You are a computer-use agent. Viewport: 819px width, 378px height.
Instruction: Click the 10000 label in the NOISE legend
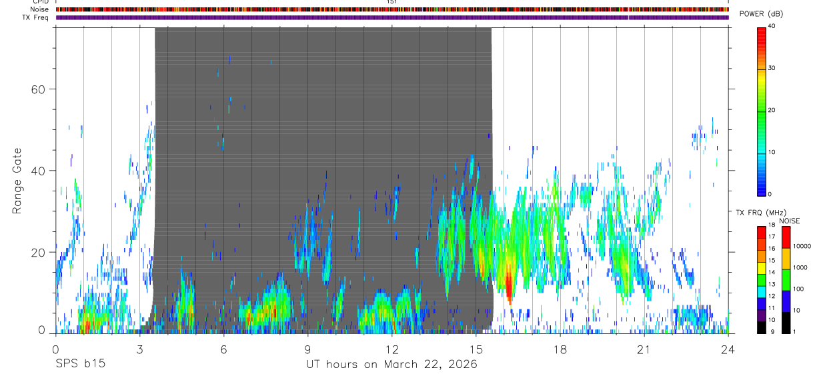click(802, 247)
